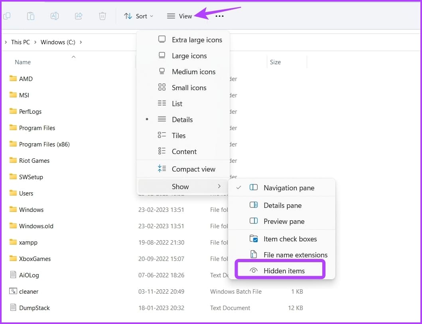
Task: Select Medium icons view
Action: [183, 72]
